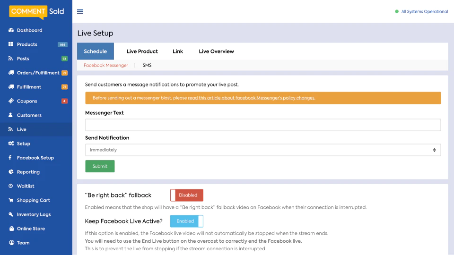This screenshot has height=255, width=454.
Task: Select the Facebook Messenger sub-tab
Action: click(105, 65)
